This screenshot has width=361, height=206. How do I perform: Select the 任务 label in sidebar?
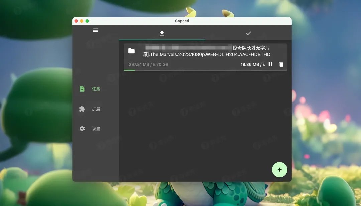tap(96, 89)
